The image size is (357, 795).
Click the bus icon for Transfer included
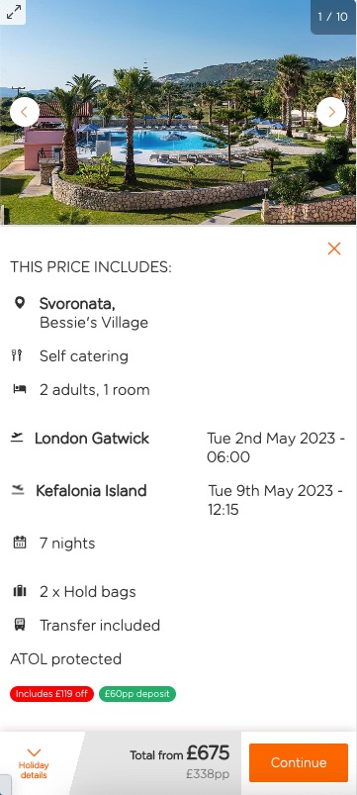[x=19, y=625]
